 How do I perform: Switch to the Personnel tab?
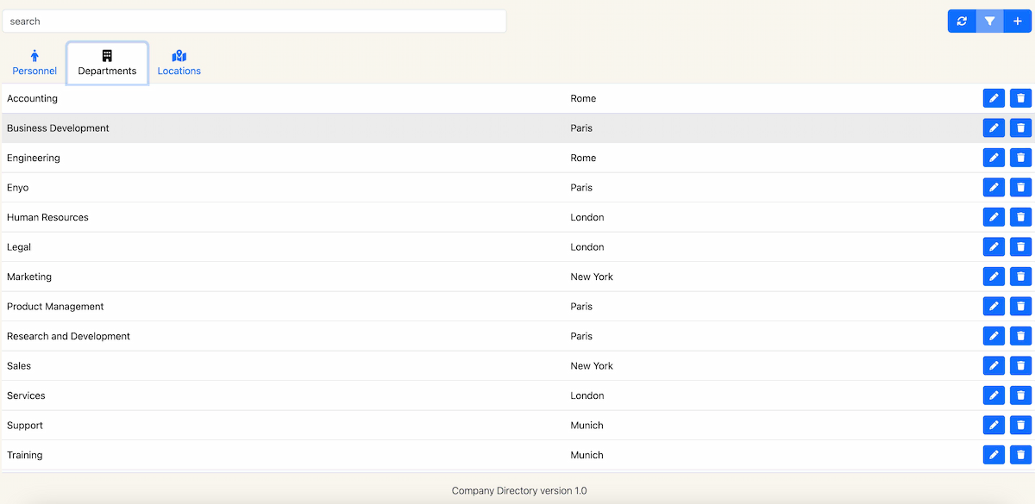tap(34, 63)
